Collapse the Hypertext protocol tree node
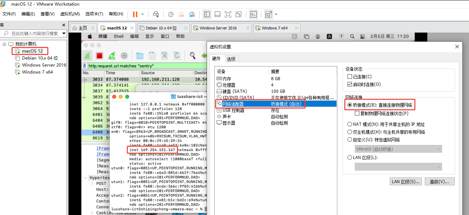This screenshot has height=215, width=469. pyautogui.click(x=86, y=178)
